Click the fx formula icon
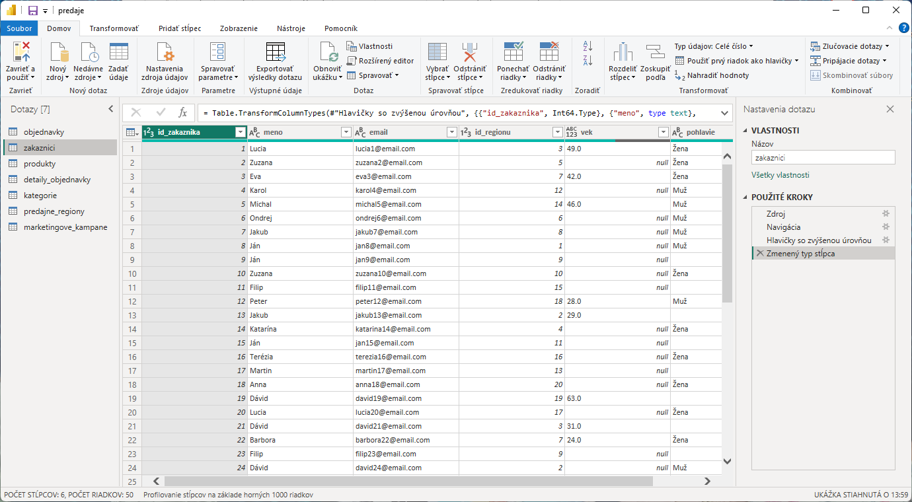Image resolution: width=912 pixels, height=502 pixels. point(183,113)
